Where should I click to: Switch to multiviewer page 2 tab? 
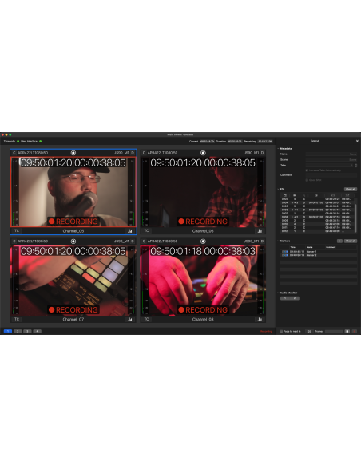pyautogui.click(x=18, y=332)
